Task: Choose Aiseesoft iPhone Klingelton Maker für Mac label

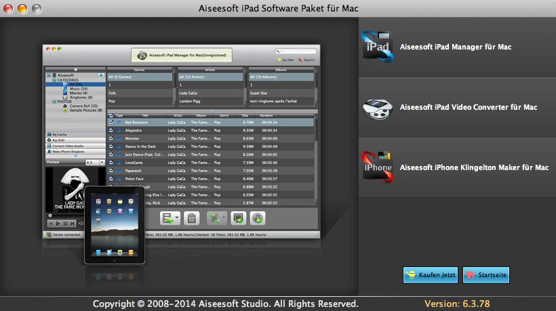Action: pyautogui.click(x=474, y=167)
